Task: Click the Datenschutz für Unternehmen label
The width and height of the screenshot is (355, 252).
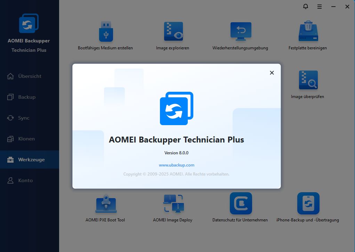Action: [240, 220]
